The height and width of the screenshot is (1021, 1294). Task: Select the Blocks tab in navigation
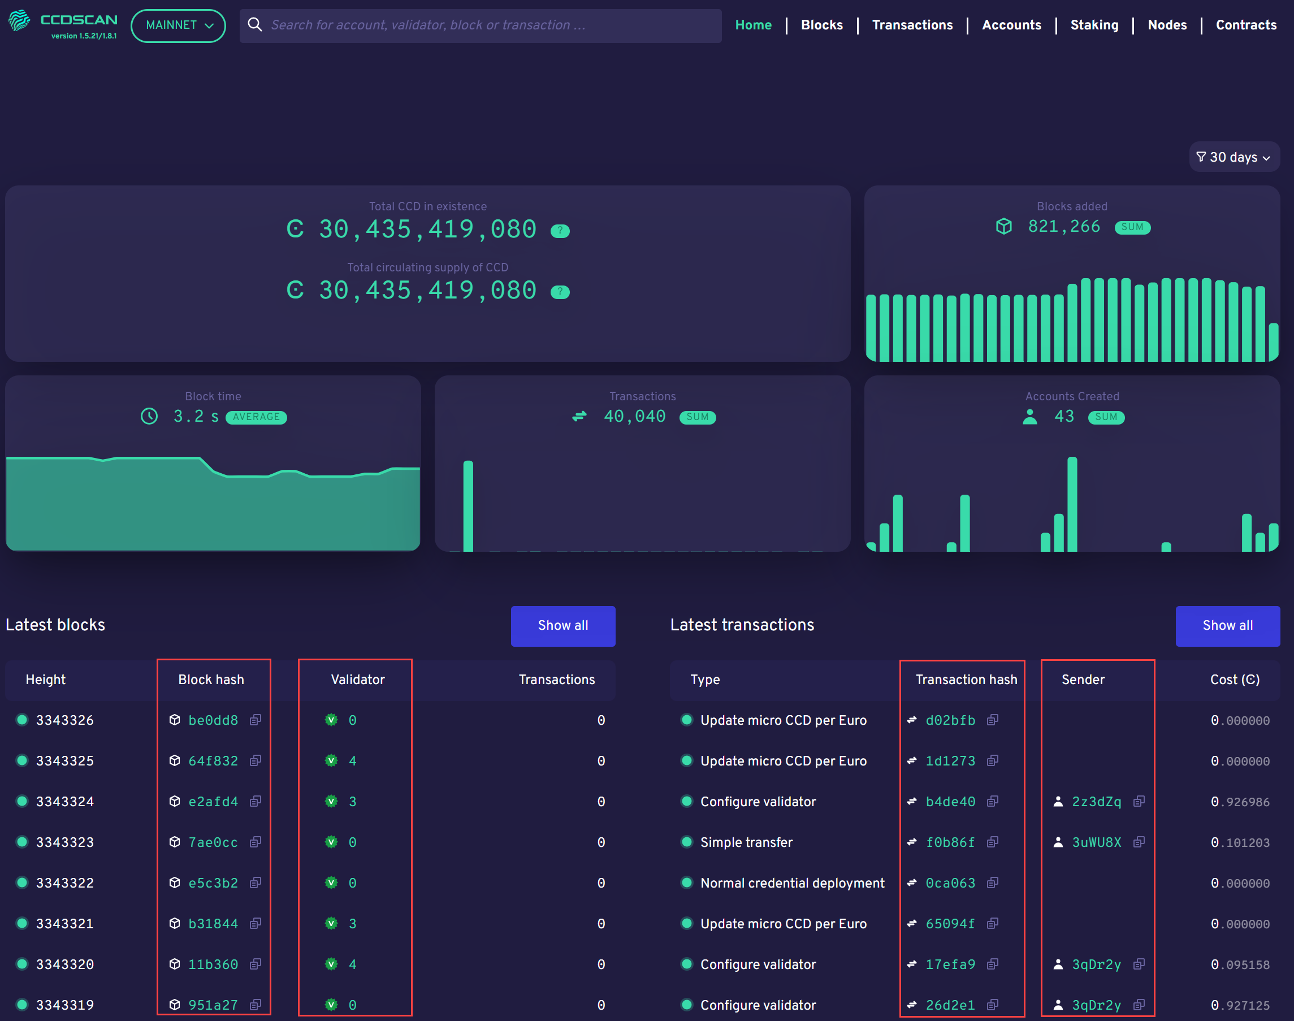pyautogui.click(x=821, y=26)
